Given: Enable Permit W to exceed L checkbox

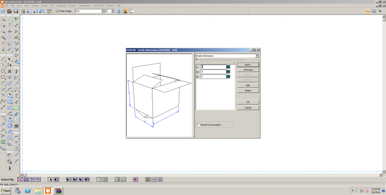Looking at the screenshot, I should point(199,124).
